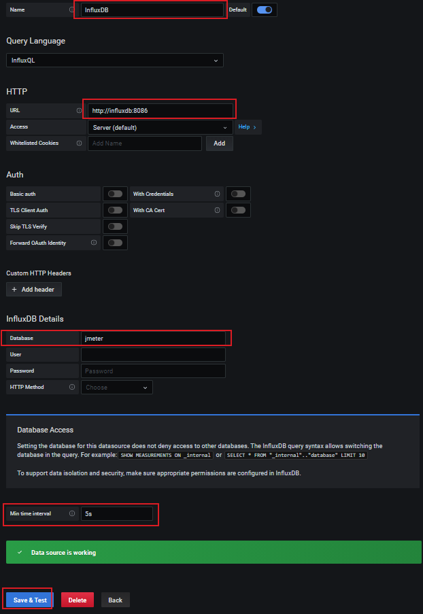Click the SHOW MEASUREMENTS ON _internal code snippet
The height and width of the screenshot is (614, 423).
click(x=165, y=455)
